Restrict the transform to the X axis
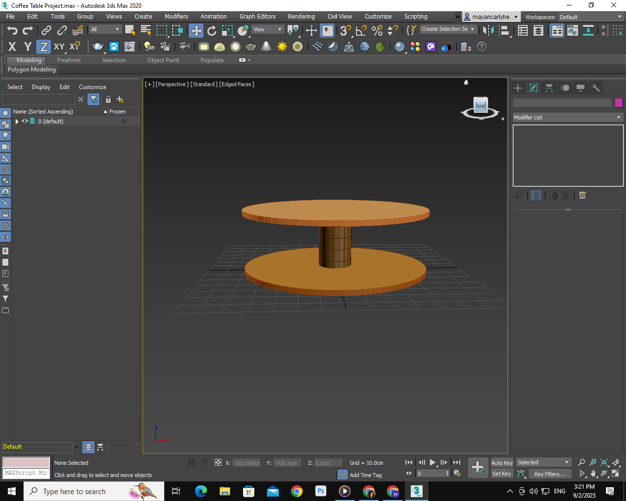 (x=12, y=46)
